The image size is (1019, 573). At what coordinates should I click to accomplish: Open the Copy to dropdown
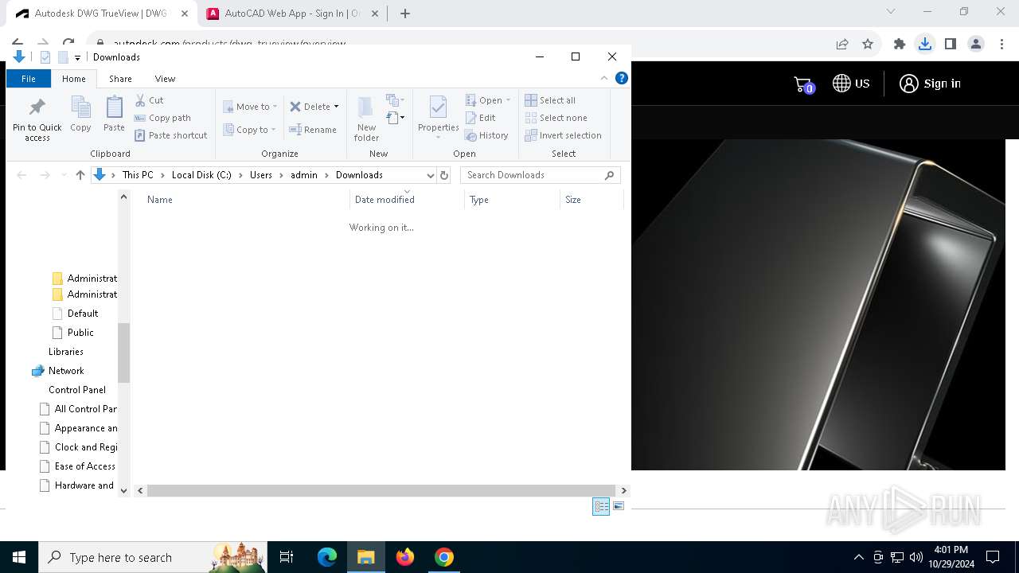pyautogui.click(x=249, y=130)
